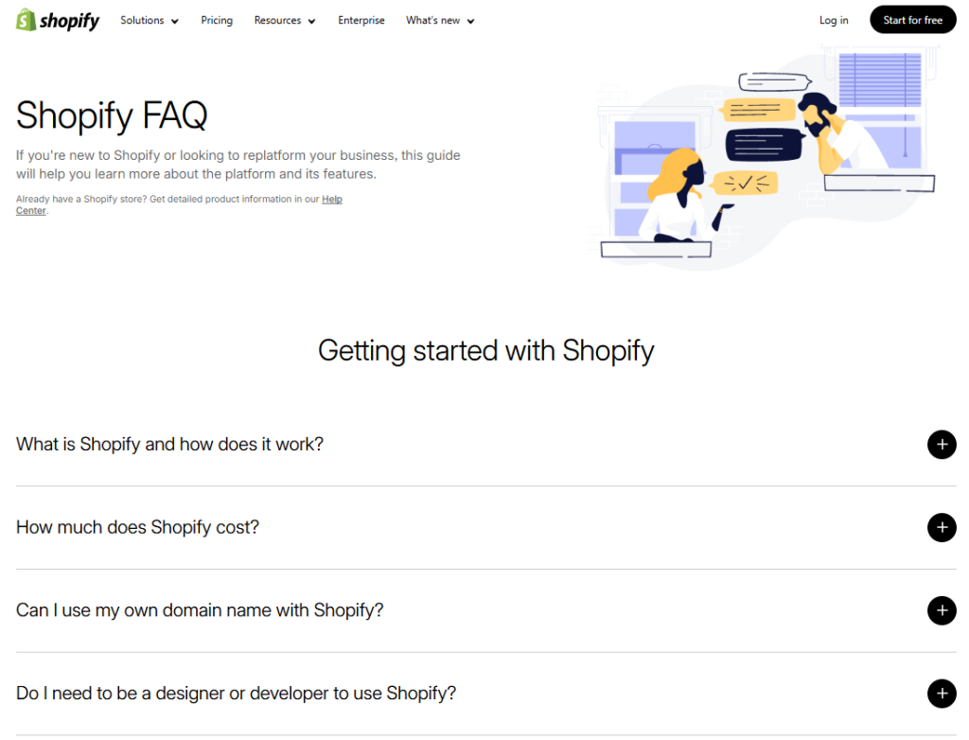Screen dimensions: 969x740
Task: Click the plus icon beside "What is Shopify and how does it work?"
Action: pyautogui.click(x=942, y=445)
